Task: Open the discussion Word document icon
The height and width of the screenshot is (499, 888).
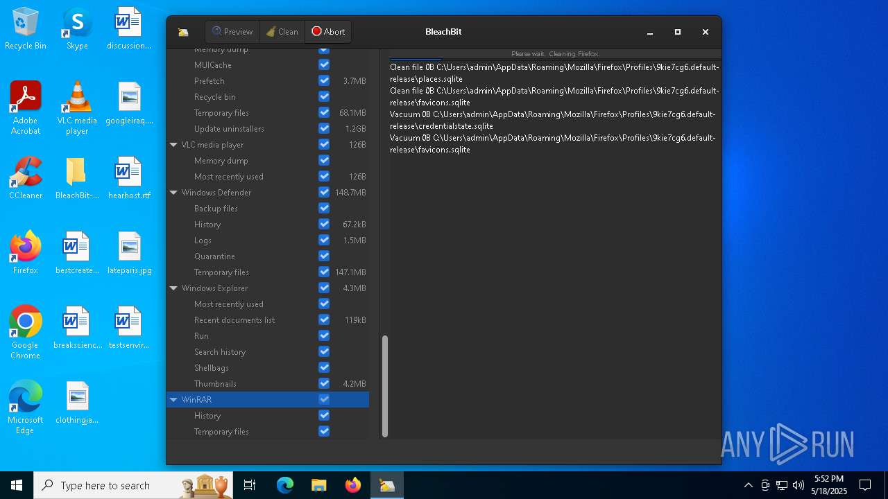Action: tap(129, 29)
